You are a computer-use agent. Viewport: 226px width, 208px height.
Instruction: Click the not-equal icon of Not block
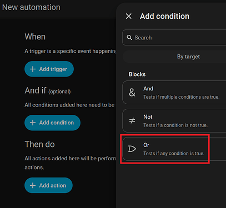pos(132,121)
